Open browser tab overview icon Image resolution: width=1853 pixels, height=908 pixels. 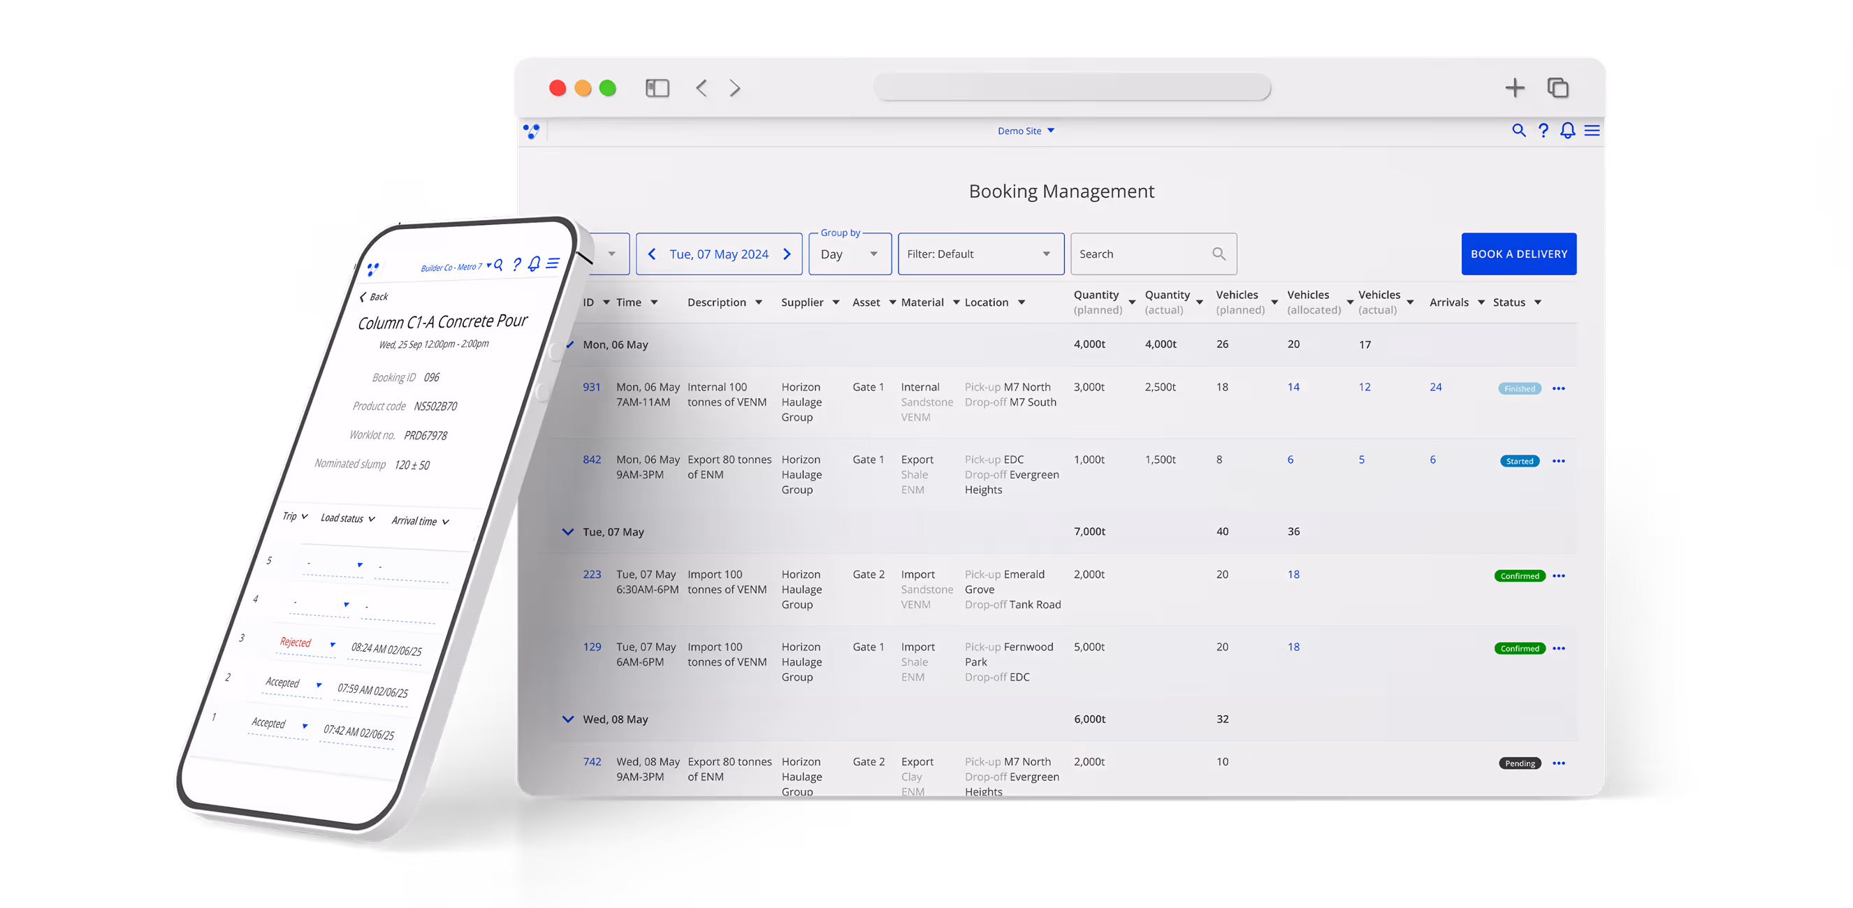point(1557,88)
